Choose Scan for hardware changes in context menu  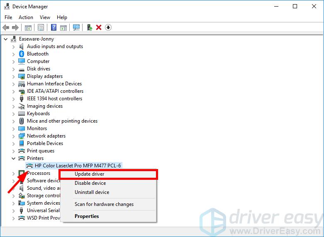108,204
